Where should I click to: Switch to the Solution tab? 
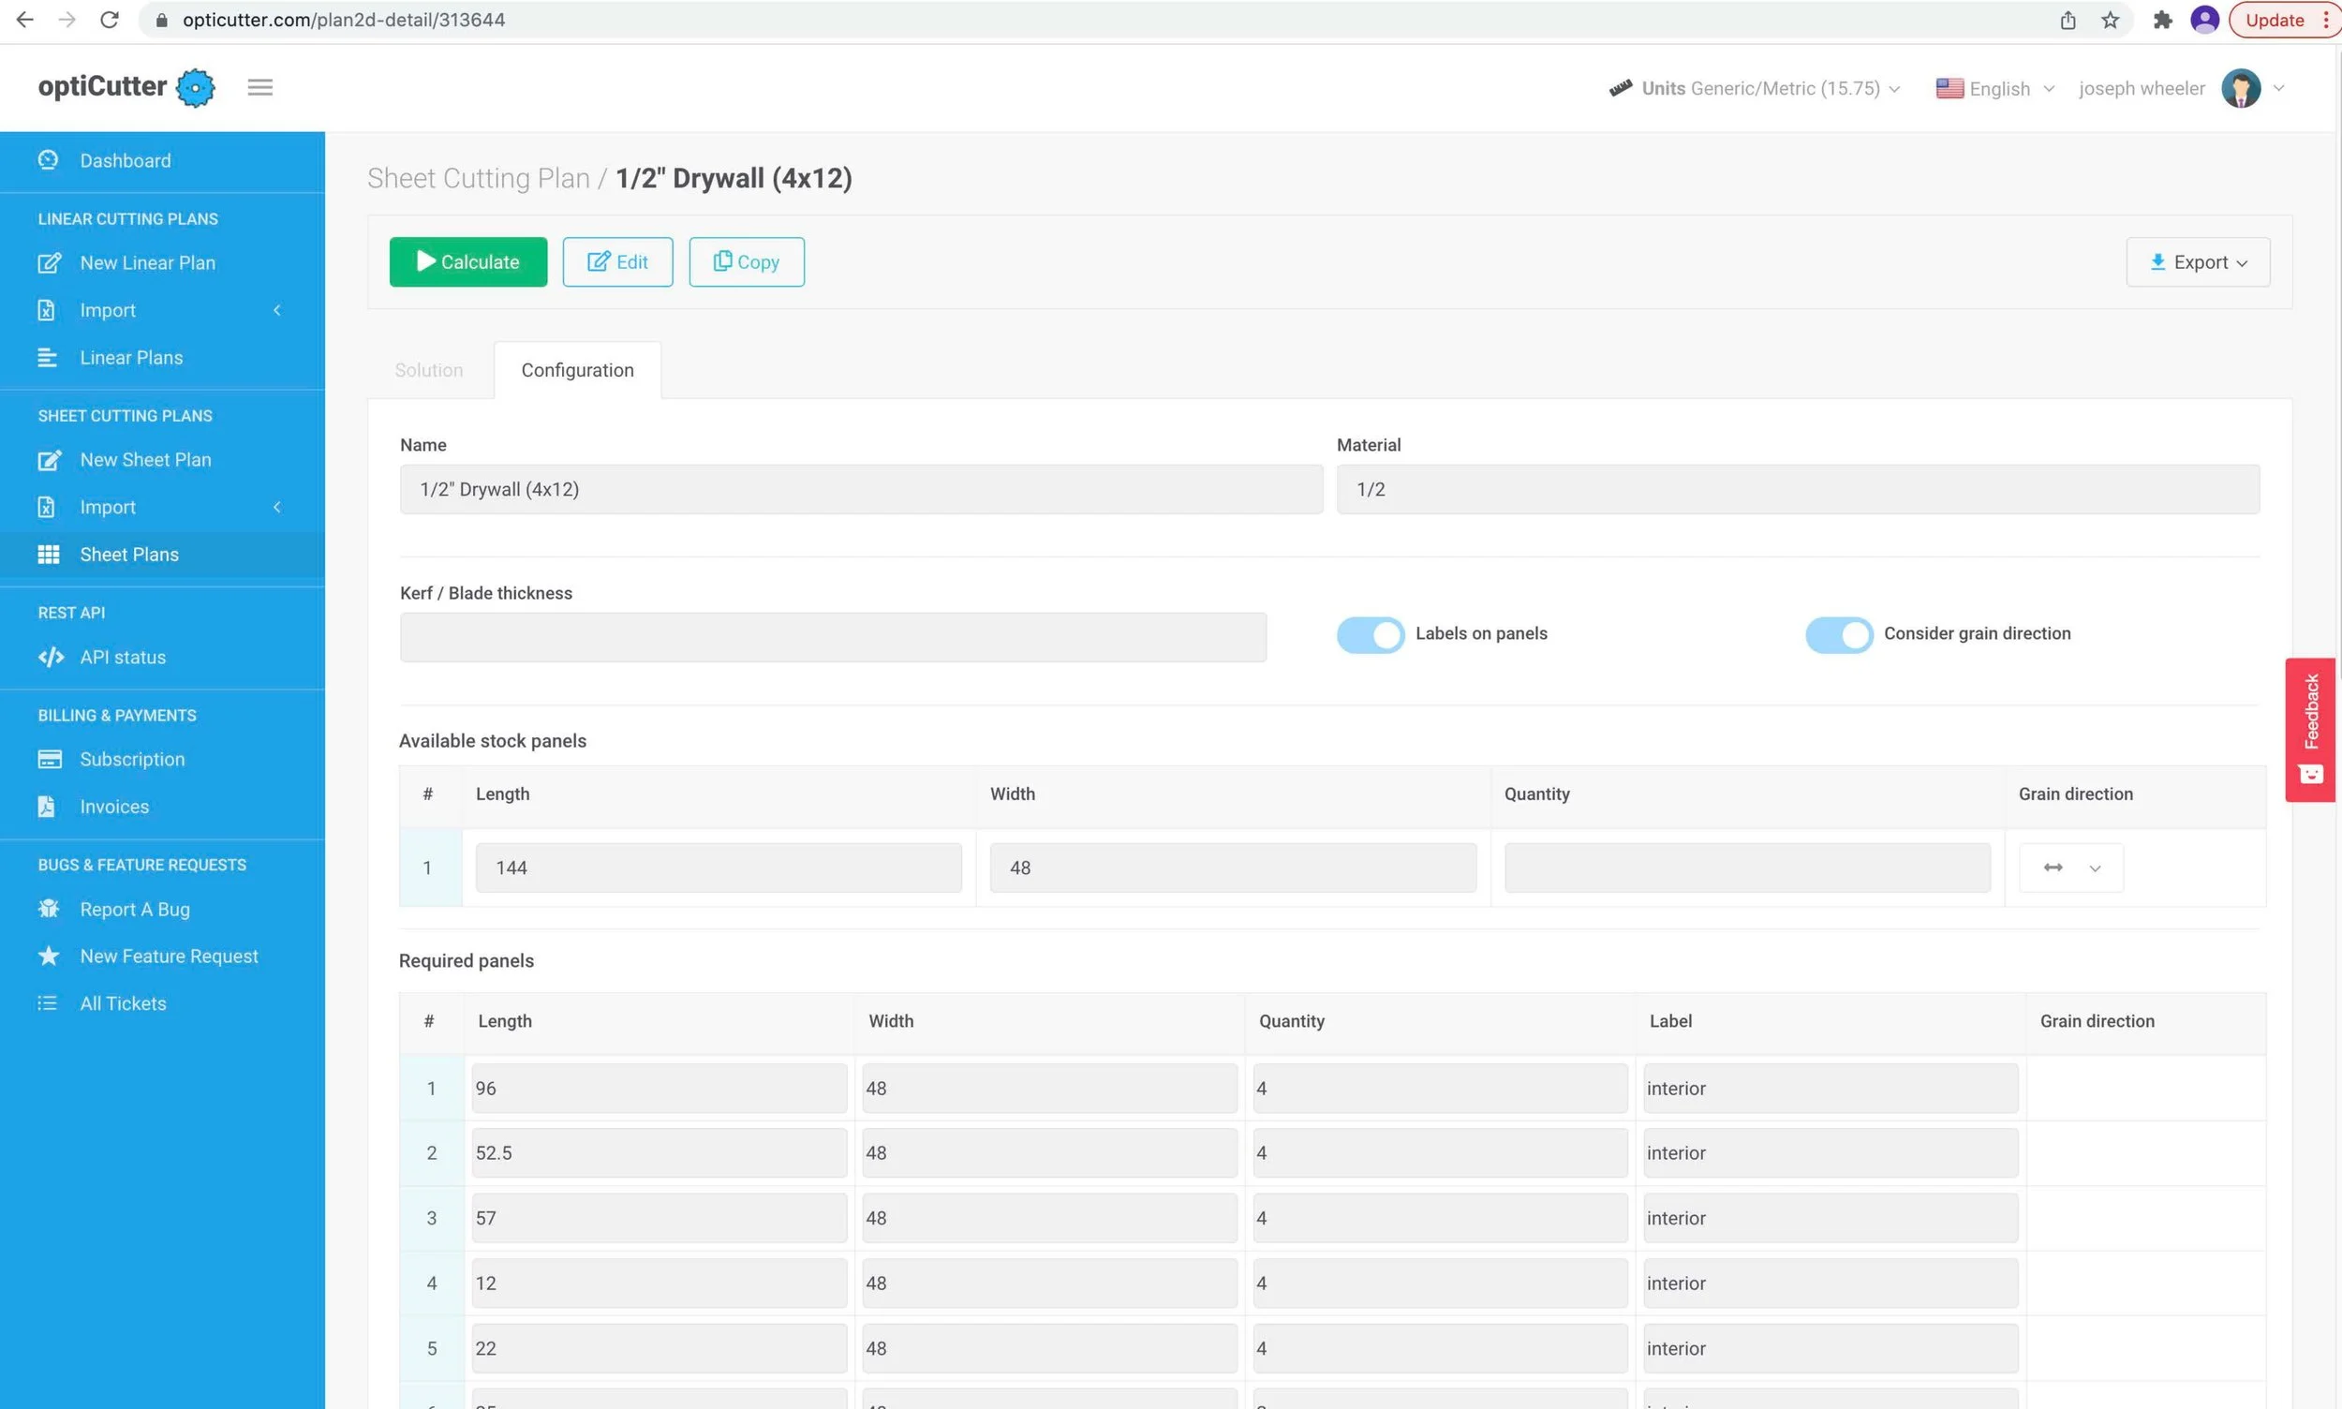tap(429, 370)
